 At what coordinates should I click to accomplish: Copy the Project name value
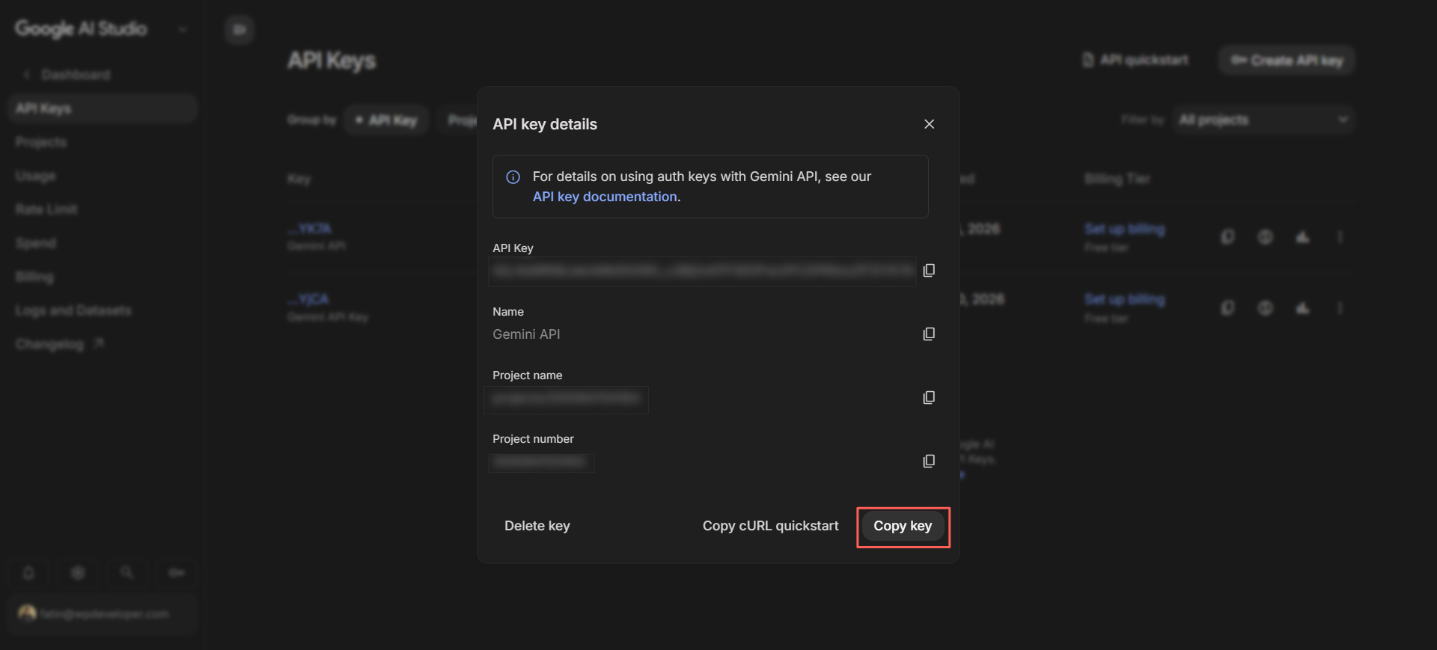[929, 397]
